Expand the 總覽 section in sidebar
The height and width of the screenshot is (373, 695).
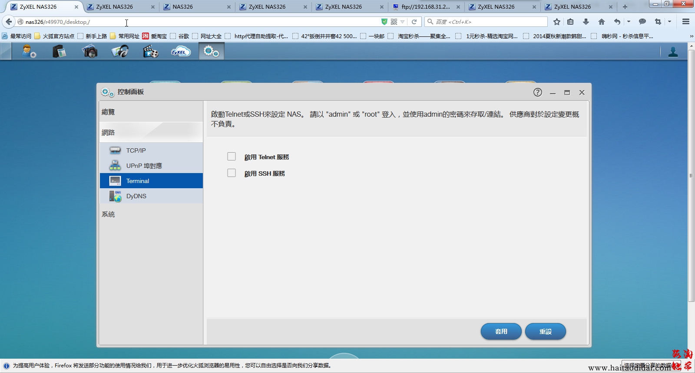108,112
